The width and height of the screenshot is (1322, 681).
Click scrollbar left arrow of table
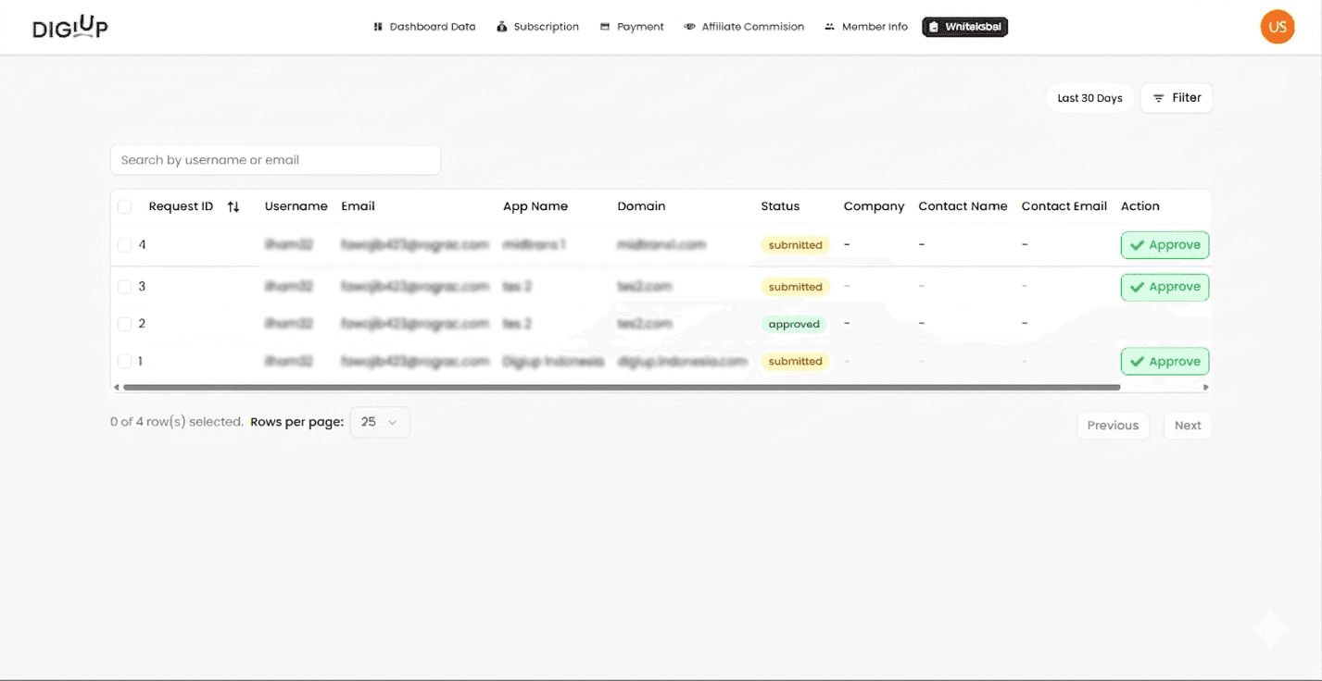[x=116, y=387]
